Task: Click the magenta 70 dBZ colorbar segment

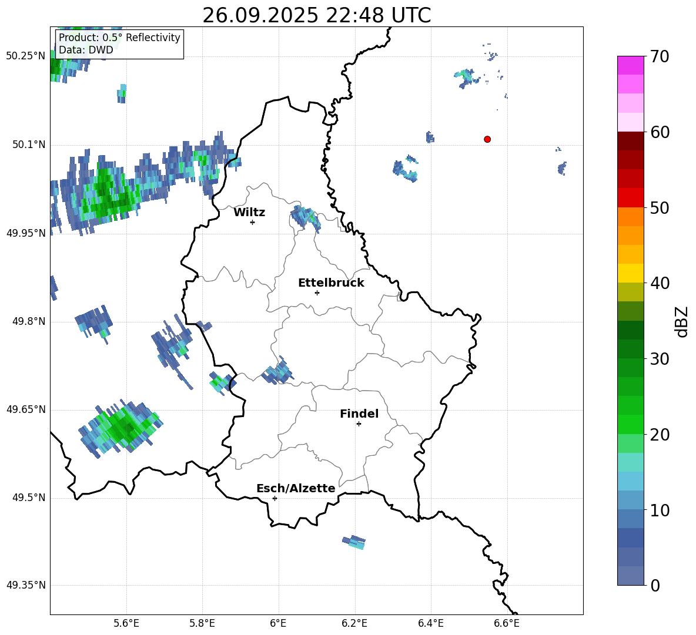Action: coord(631,65)
